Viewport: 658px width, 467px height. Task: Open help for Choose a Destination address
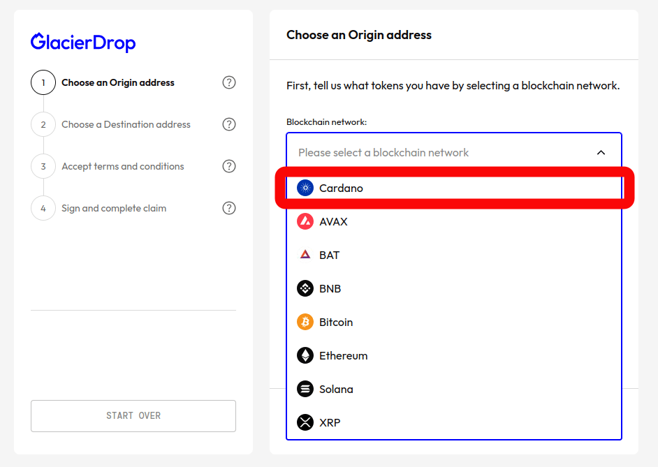click(228, 124)
